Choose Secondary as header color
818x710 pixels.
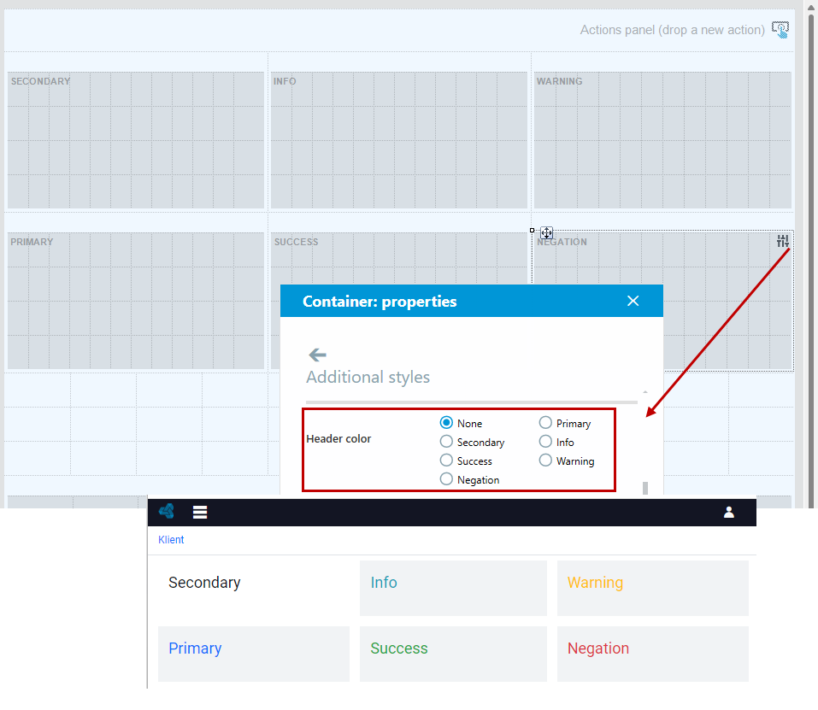[x=446, y=442]
